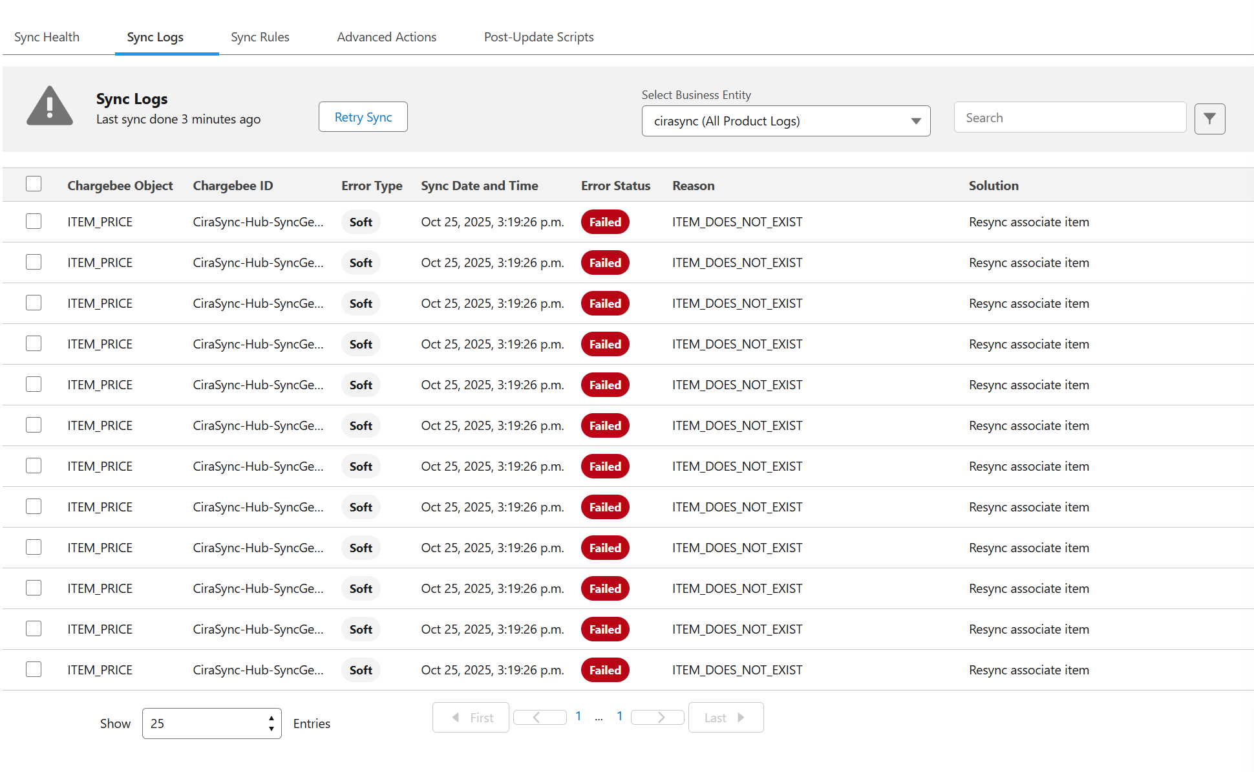Screen dimensions: 1254x772
Task: Switch to the Sync Rules tab
Action: coord(260,37)
